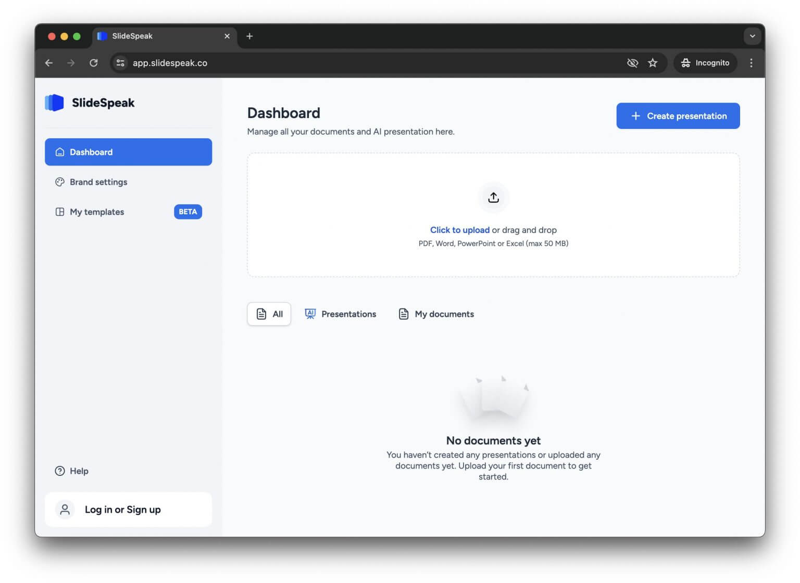Open the browser window dropdown chevron
Viewport: 800px width, 583px height.
pyautogui.click(x=752, y=36)
